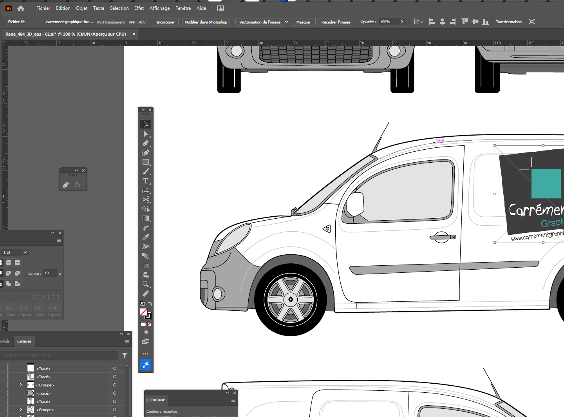Switch to the Calques tab
Screen dimensions: 564x417
pos(24,341)
